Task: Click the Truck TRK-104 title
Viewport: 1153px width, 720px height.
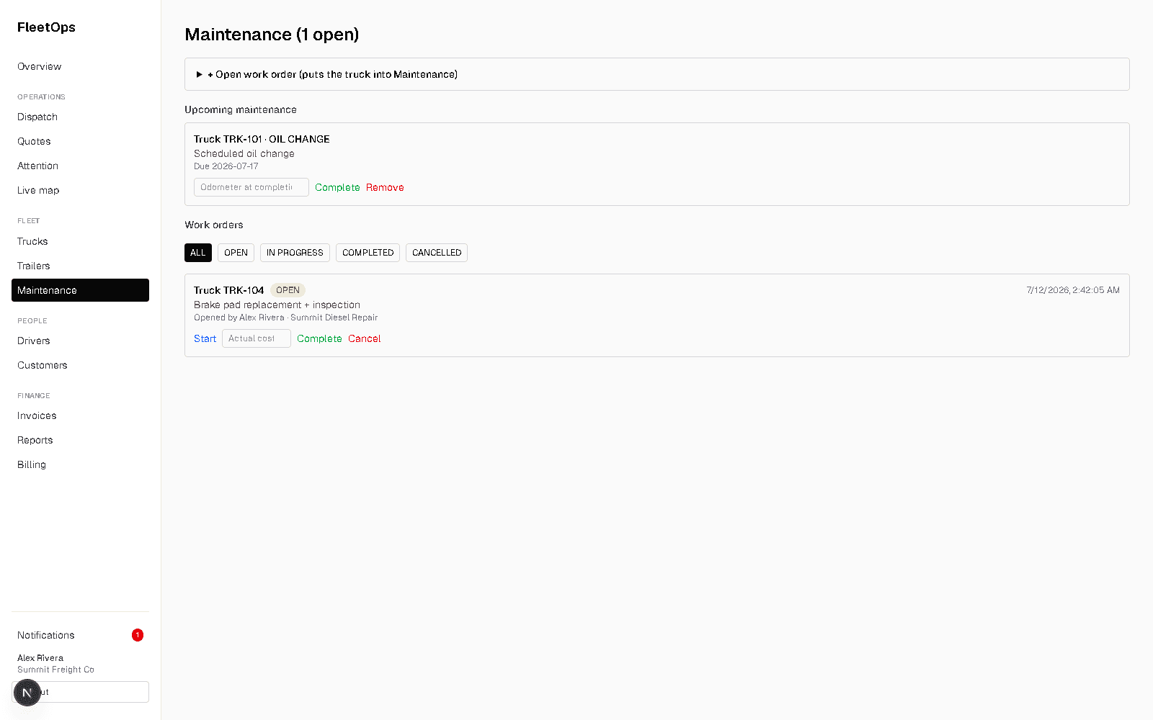Action: pos(228,290)
